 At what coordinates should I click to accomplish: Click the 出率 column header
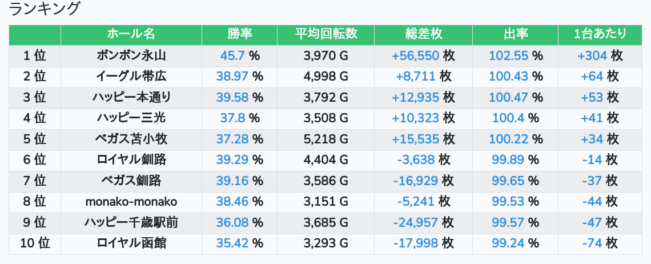point(515,34)
